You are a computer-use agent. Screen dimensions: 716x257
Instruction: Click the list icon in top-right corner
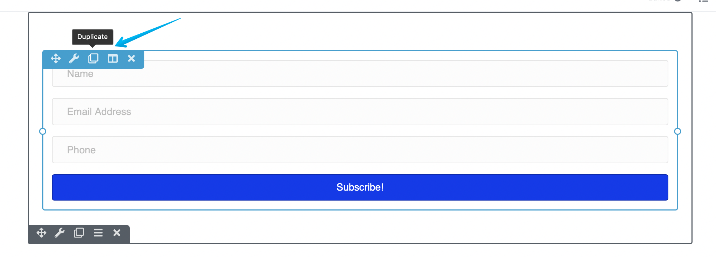(703, 1)
